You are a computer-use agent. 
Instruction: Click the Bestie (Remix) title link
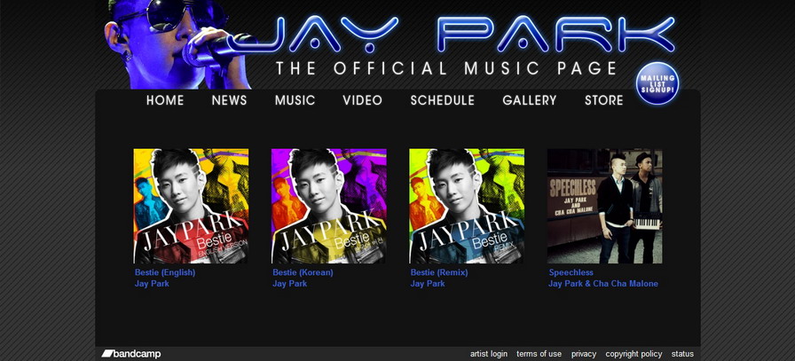[439, 272]
